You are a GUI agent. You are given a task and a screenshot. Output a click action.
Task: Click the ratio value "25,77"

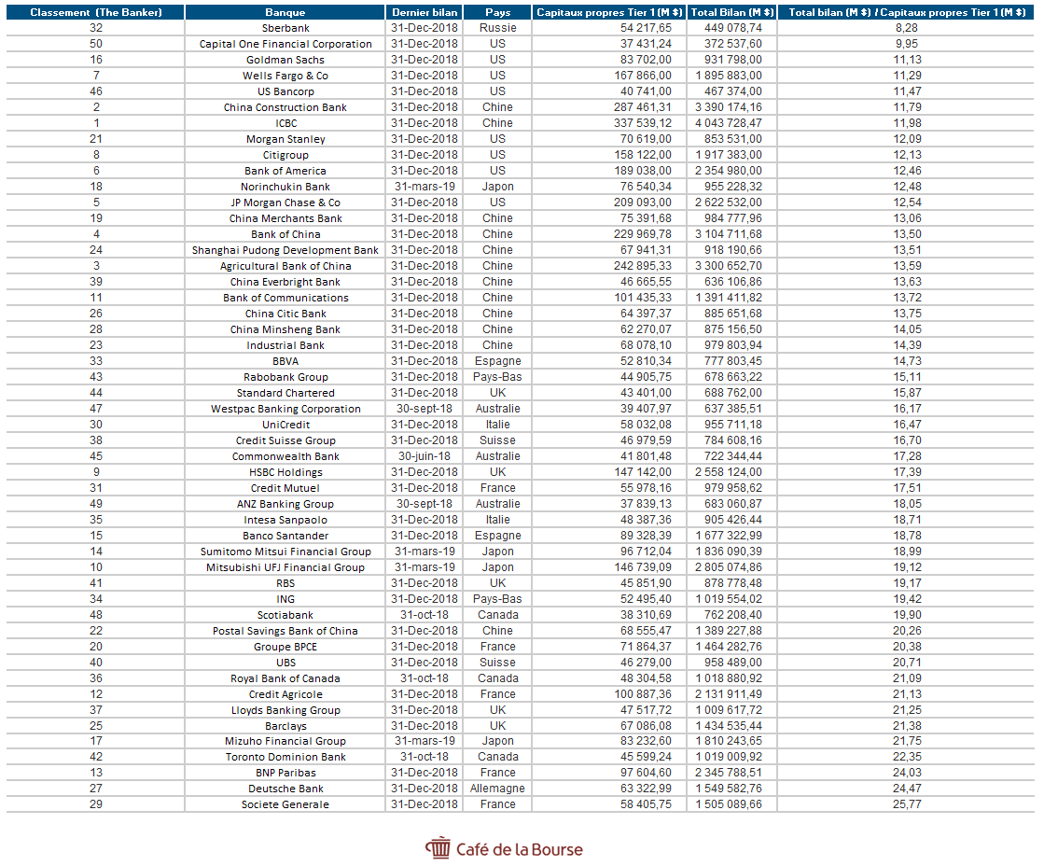(x=907, y=804)
